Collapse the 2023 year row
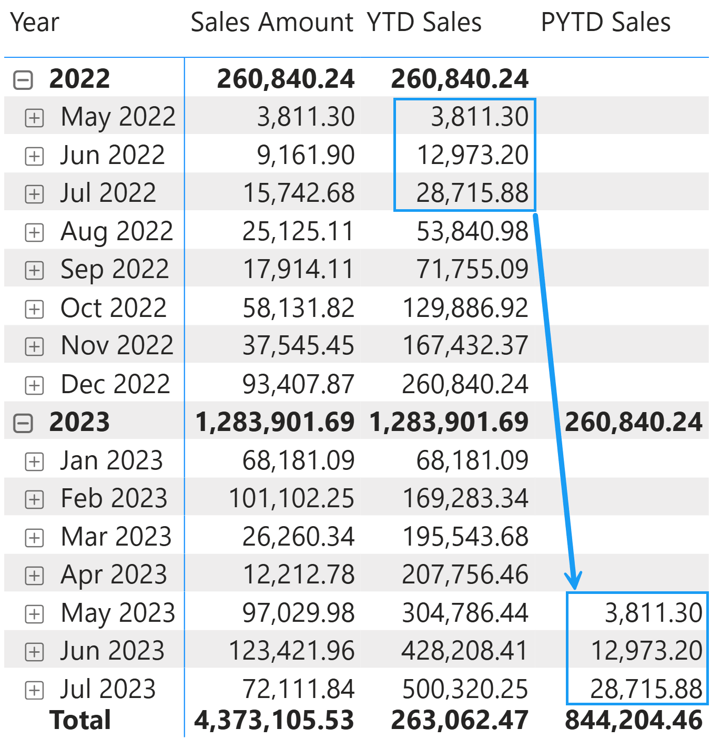The image size is (721, 739). [x=23, y=423]
